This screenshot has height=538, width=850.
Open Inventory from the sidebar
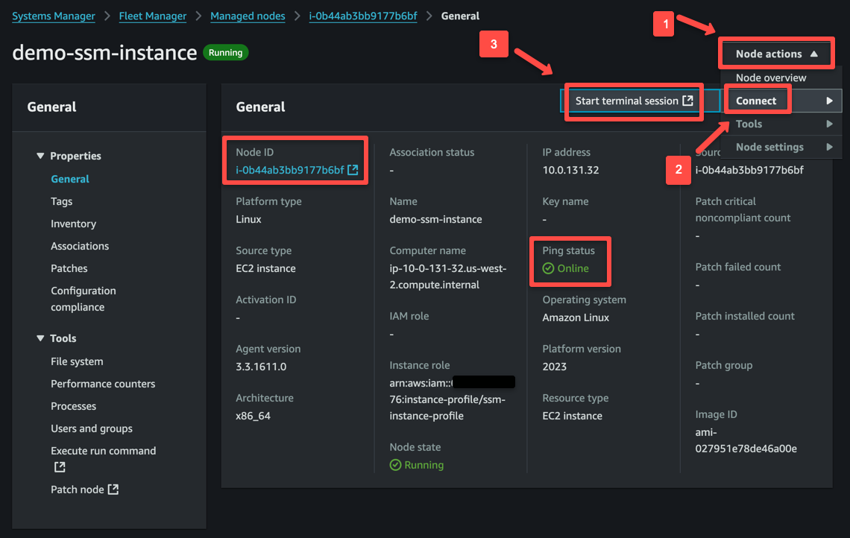pos(73,224)
